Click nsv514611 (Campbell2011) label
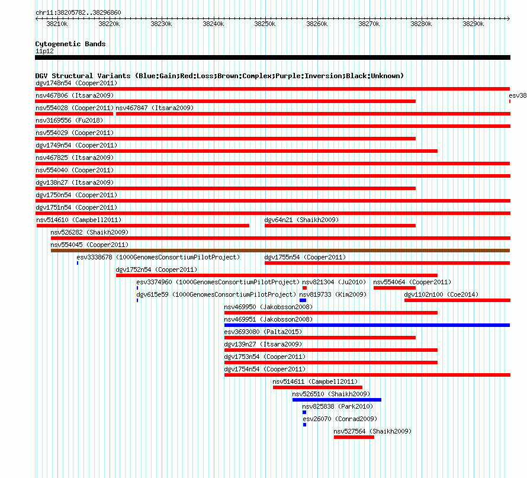527x478 pixels. tap(315, 381)
